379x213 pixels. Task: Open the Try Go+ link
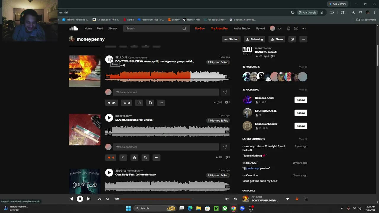200,28
